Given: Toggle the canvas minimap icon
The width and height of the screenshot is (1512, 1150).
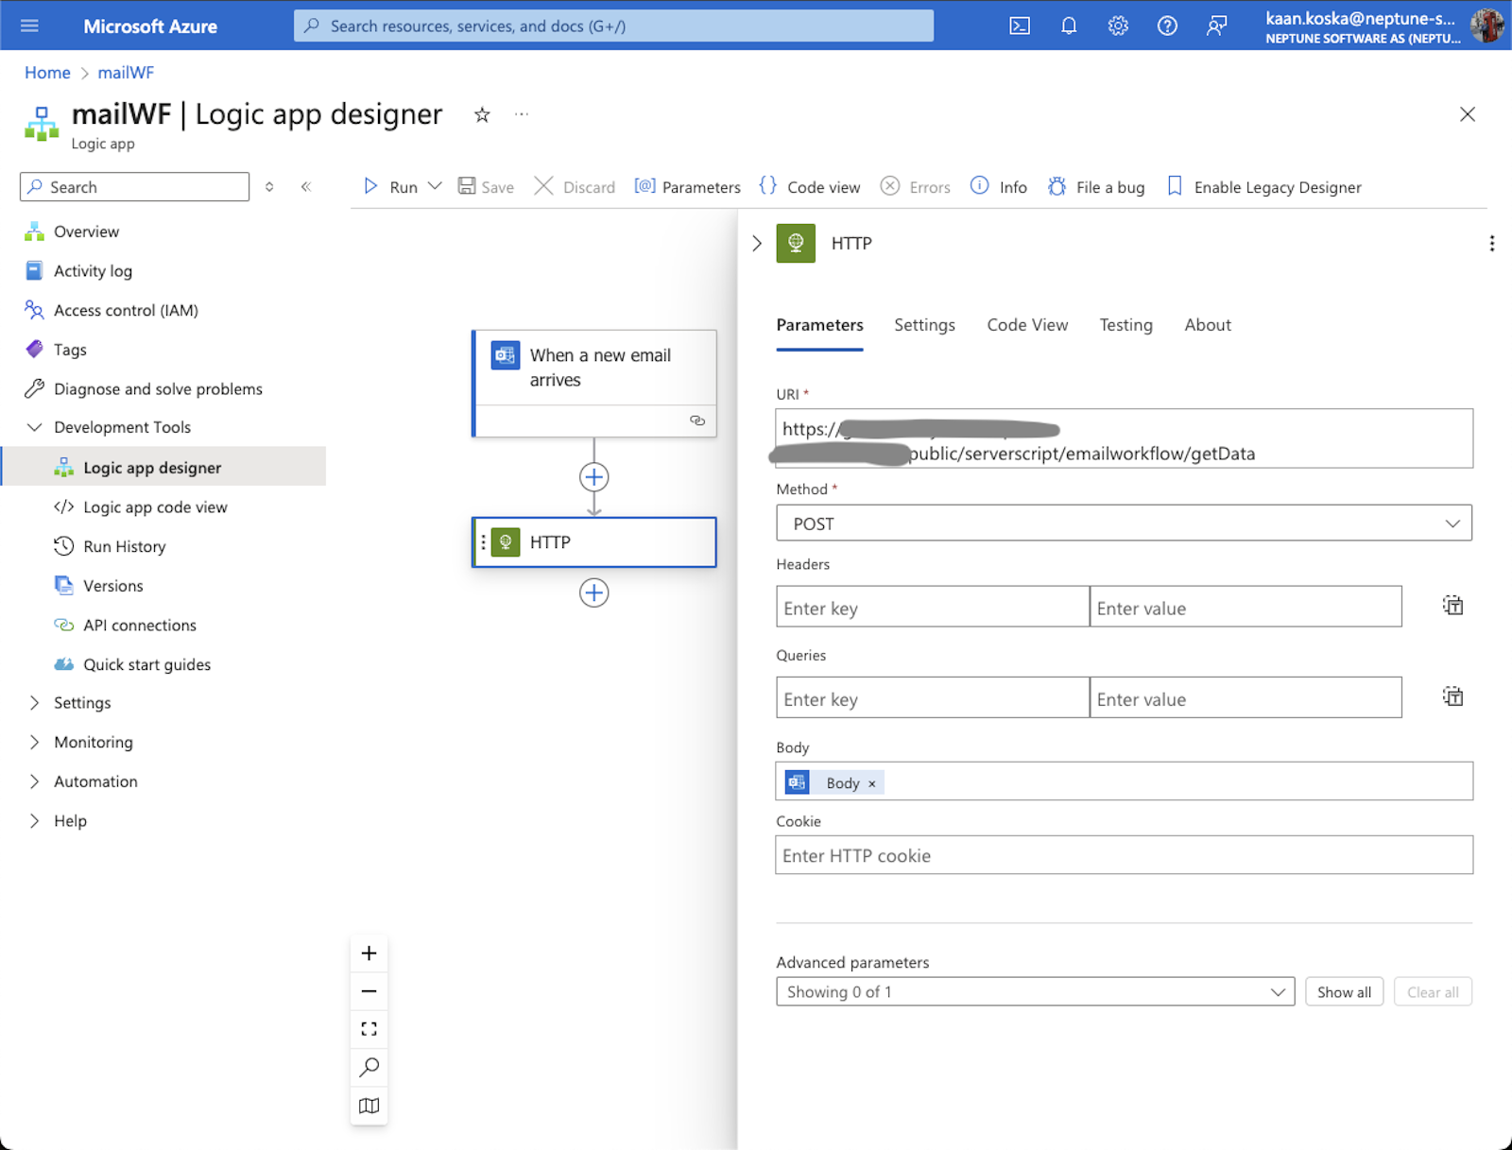Looking at the screenshot, I should (369, 1106).
